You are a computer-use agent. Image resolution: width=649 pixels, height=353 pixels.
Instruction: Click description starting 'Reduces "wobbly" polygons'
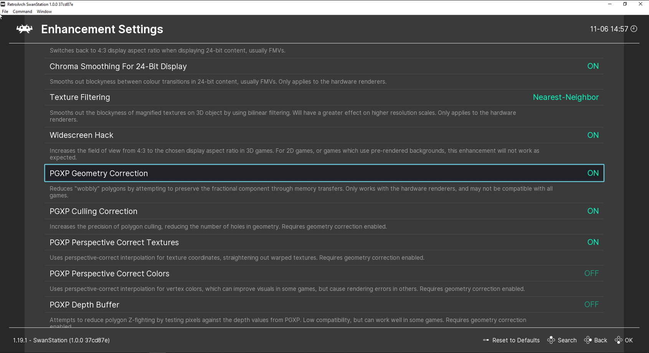pyautogui.click(x=301, y=192)
